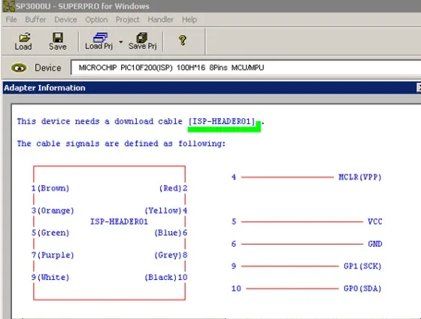
Task: Click the highlighted ISP-HEADER01 cable name
Action: [222, 121]
